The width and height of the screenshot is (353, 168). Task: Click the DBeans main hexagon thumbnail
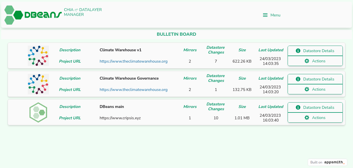tap(38, 112)
